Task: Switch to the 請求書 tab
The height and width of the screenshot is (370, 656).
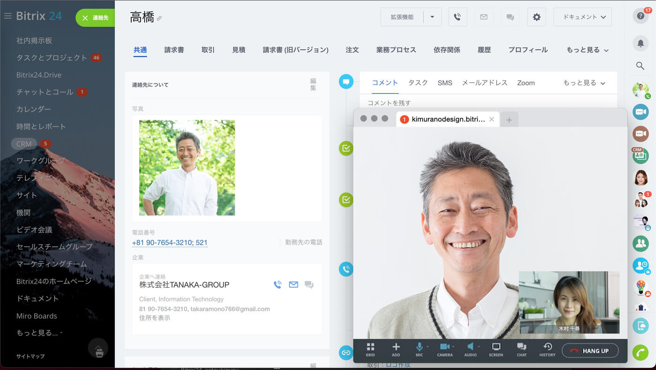Action: (x=174, y=50)
